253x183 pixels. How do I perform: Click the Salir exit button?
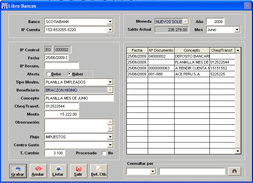click(x=78, y=171)
